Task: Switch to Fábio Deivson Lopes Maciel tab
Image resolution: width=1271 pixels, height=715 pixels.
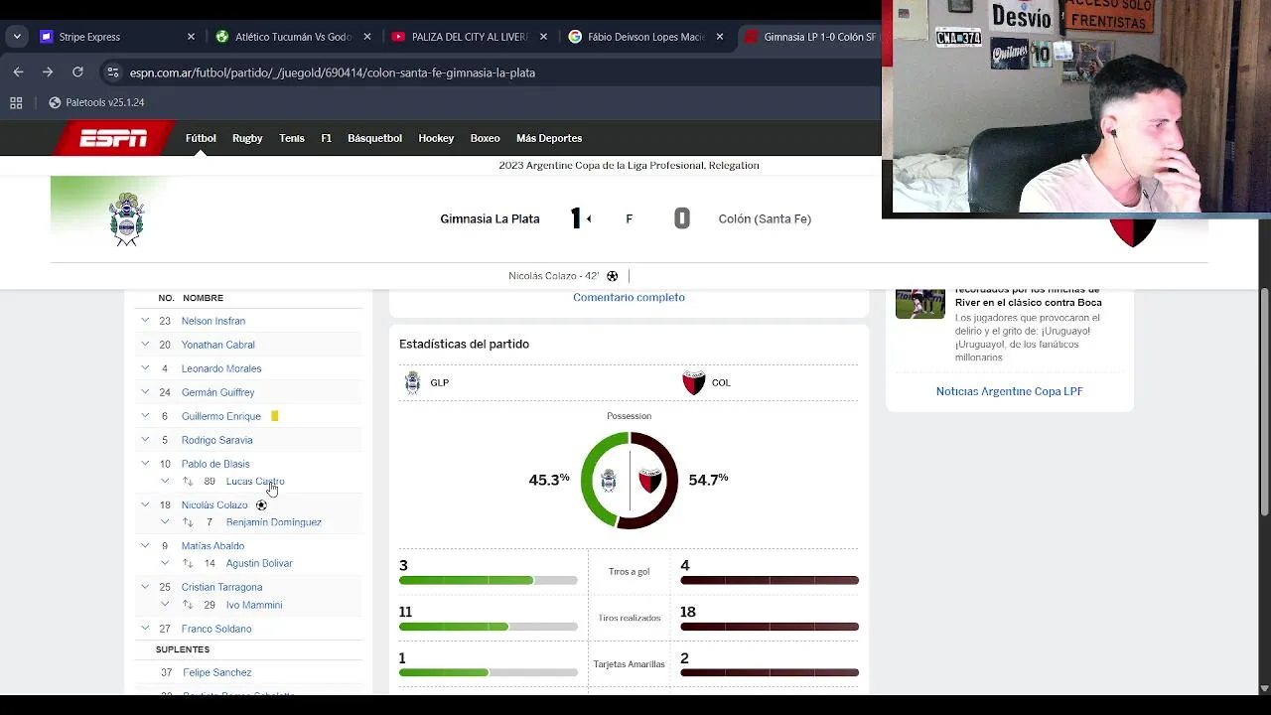Action: click(x=647, y=37)
